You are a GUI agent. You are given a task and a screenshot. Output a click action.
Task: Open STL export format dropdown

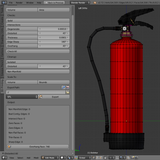click(x=22, y=97)
